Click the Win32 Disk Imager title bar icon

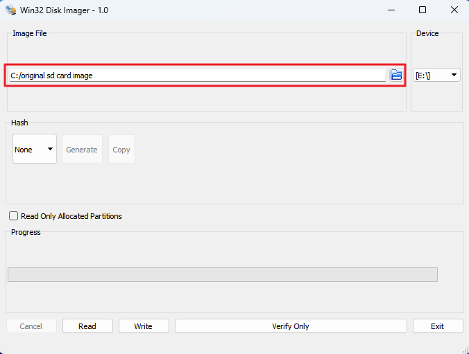click(10, 10)
